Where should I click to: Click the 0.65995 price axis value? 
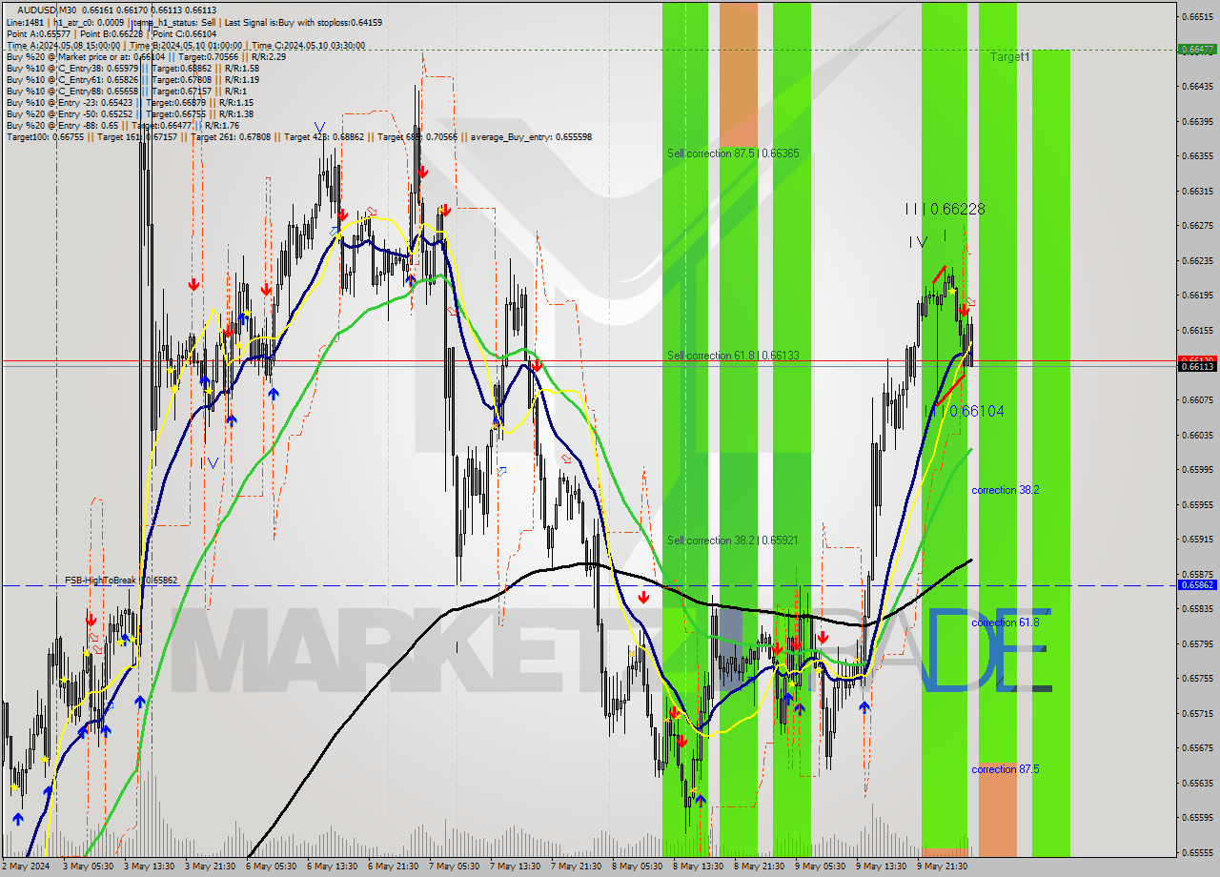coord(1197,469)
